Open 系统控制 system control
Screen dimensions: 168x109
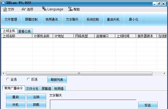[93, 20]
